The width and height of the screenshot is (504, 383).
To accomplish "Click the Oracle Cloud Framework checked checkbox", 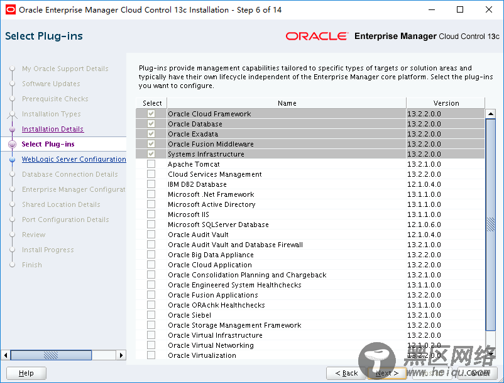I will pyautogui.click(x=151, y=114).
